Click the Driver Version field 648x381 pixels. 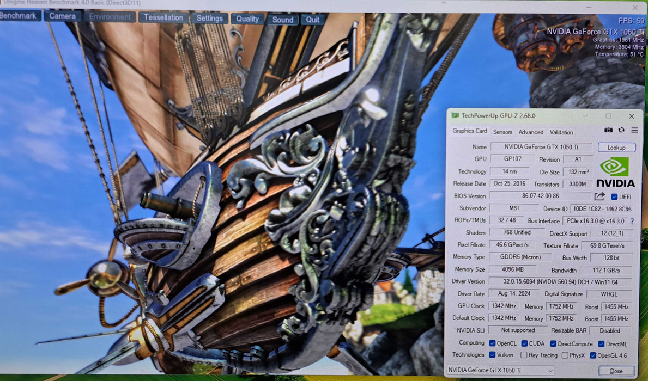pyautogui.click(x=560, y=281)
